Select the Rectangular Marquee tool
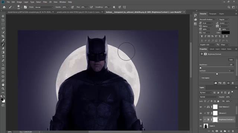This screenshot has height=133, width=238. pyautogui.click(x=3, y=24)
